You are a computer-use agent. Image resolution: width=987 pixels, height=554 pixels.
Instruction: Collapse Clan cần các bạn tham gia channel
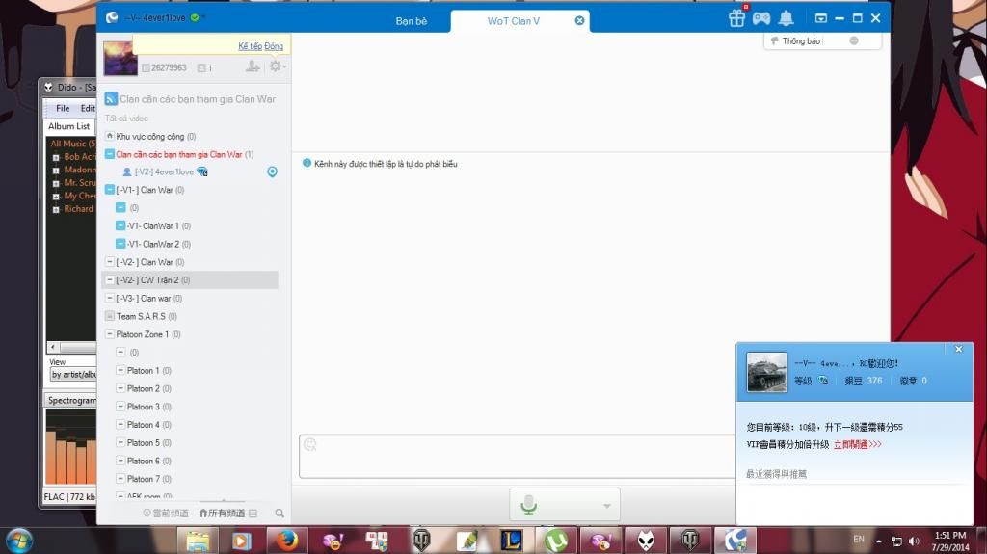point(110,154)
